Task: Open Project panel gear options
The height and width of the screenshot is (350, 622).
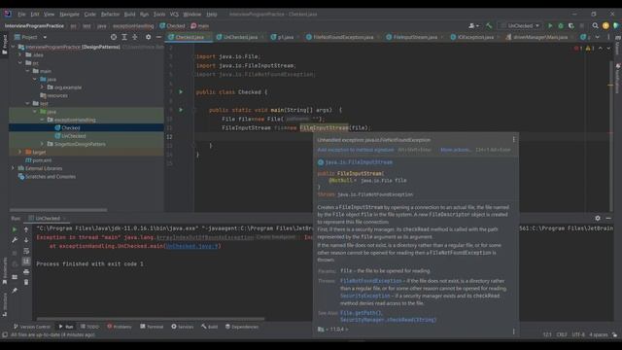Action: point(148,37)
